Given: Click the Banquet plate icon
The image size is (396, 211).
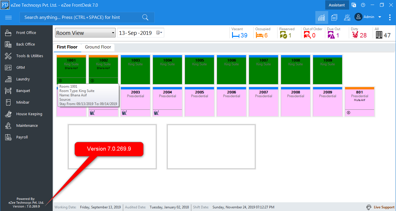Looking at the screenshot, I should (x=8, y=91).
